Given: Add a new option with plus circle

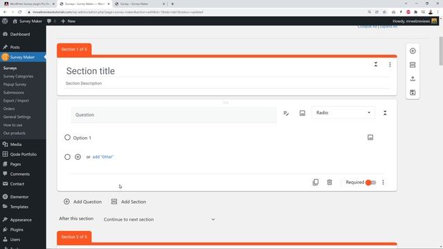Looking at the screenshot, I should [x=78, y=157].
